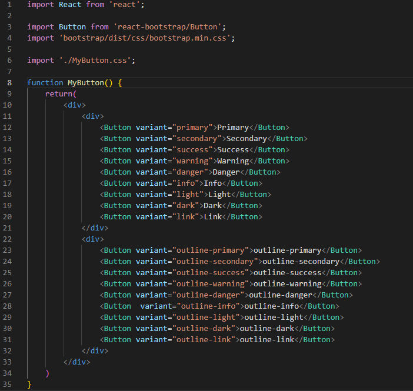
Task: Click the "outline-info" variant value on line 28
Action: (208, 306)
